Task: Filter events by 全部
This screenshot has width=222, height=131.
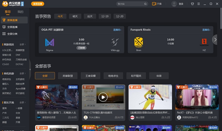Action: click(x=45, y=76)
